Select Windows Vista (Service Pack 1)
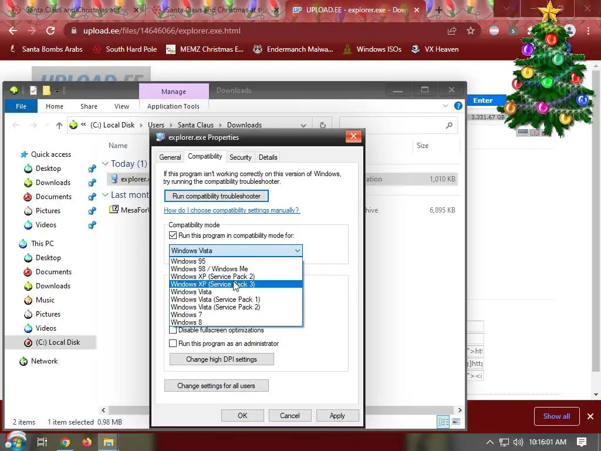This screenshot has width=601, height=451. coord(236,299)
